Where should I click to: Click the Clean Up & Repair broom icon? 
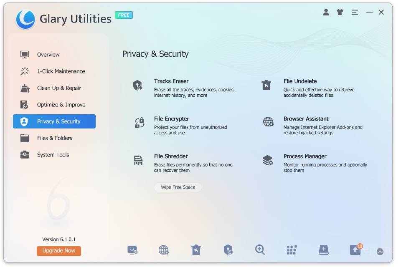pos(25,88)
